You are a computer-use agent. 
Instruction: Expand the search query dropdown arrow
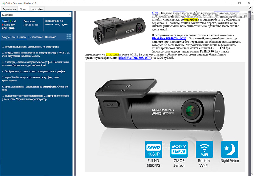[70, 15]
